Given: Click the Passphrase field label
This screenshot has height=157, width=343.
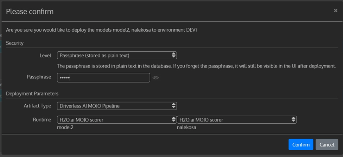Looking at the screenshot, I should pos(39,77).
